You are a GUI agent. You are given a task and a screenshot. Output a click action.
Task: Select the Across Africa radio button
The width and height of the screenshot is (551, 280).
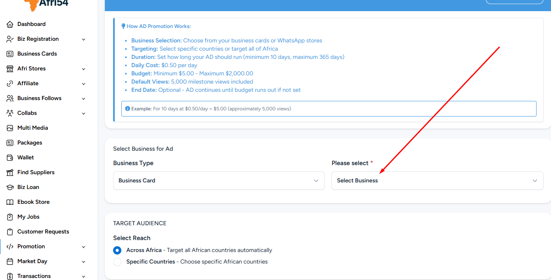tap(117, 250)
